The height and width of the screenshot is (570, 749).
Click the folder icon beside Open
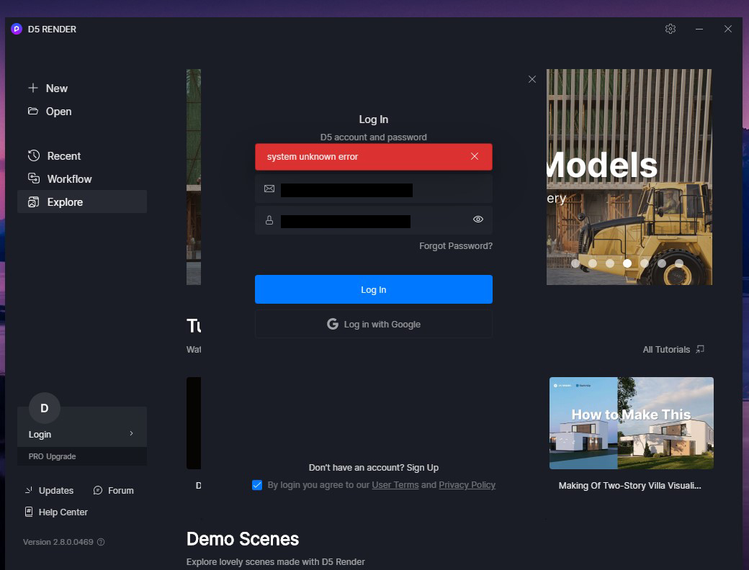tap(33, 112)
